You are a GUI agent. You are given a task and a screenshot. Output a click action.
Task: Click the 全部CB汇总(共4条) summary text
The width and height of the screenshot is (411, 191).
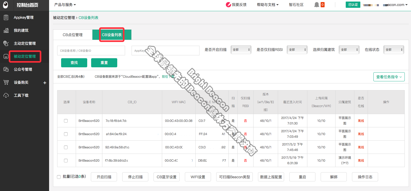tap(71, 77)
